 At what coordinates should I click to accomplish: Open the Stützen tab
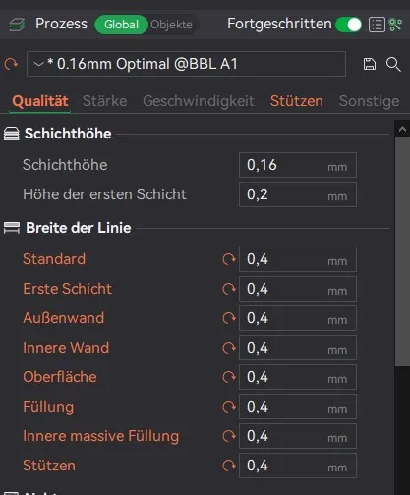coord(297,101)
